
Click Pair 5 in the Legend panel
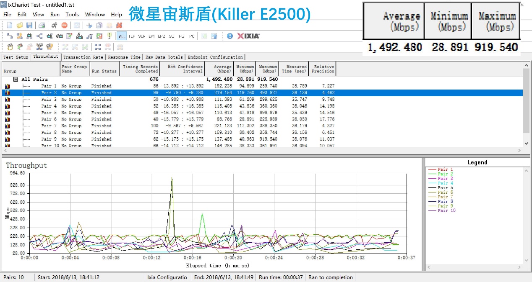[440, 188]
